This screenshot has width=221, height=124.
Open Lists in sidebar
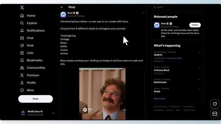(27, 53)
